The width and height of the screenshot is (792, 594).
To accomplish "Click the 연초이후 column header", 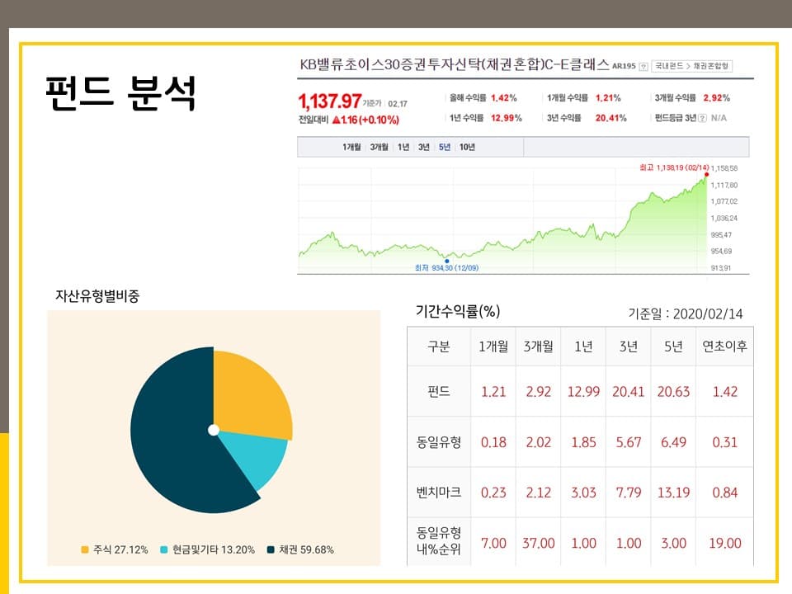I will pos(725,346).
